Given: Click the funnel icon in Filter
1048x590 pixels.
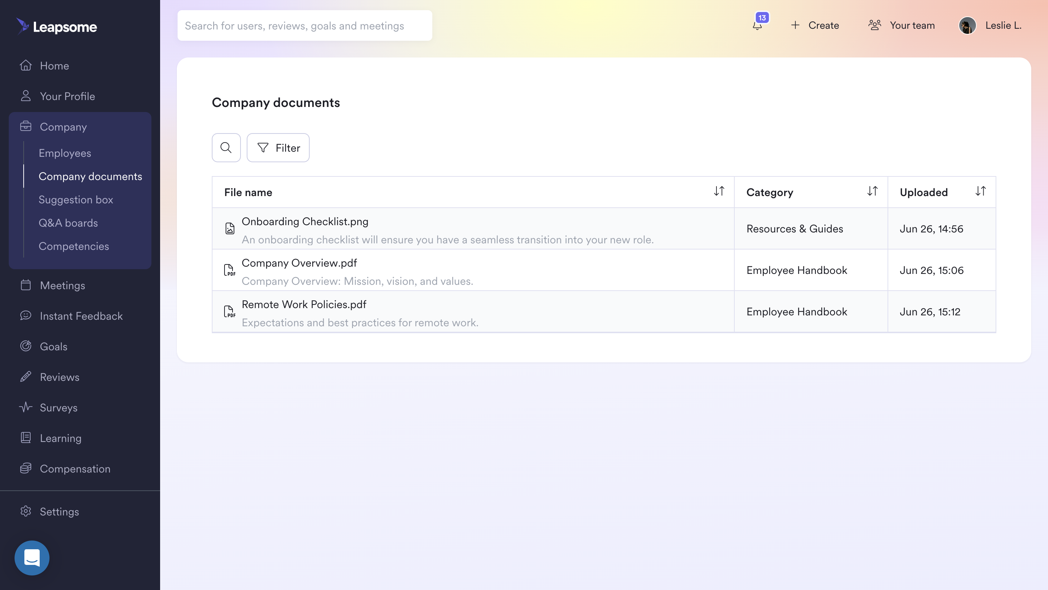Looking at the screenshot, I should 263,148.
